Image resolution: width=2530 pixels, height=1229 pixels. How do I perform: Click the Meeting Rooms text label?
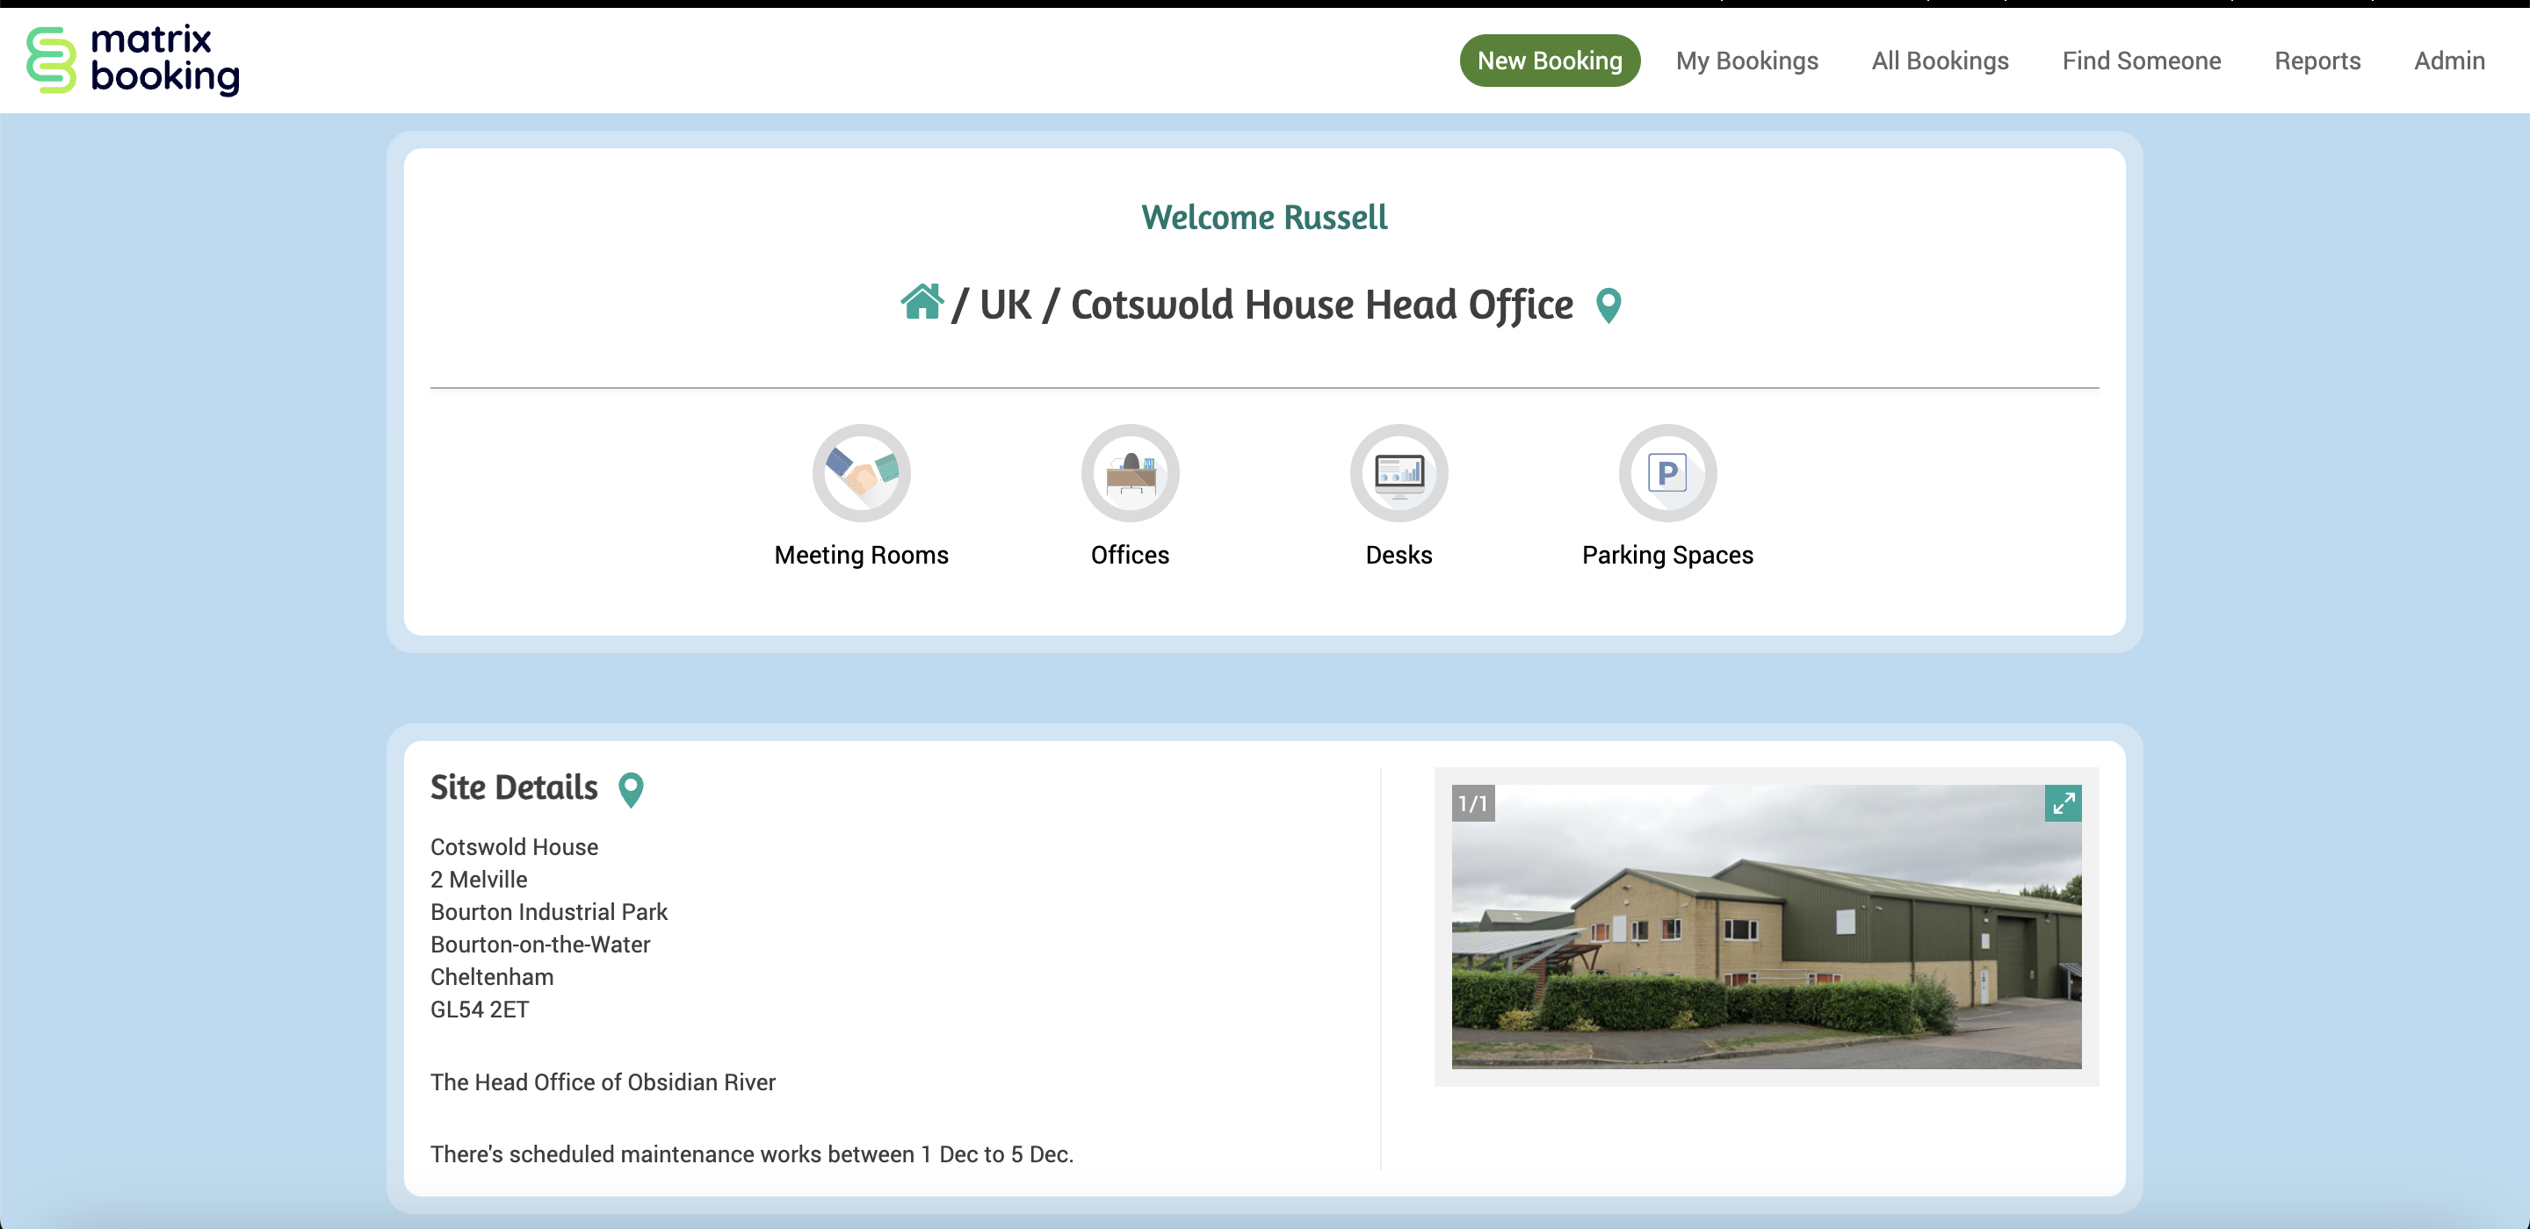(x=860, y=555)
